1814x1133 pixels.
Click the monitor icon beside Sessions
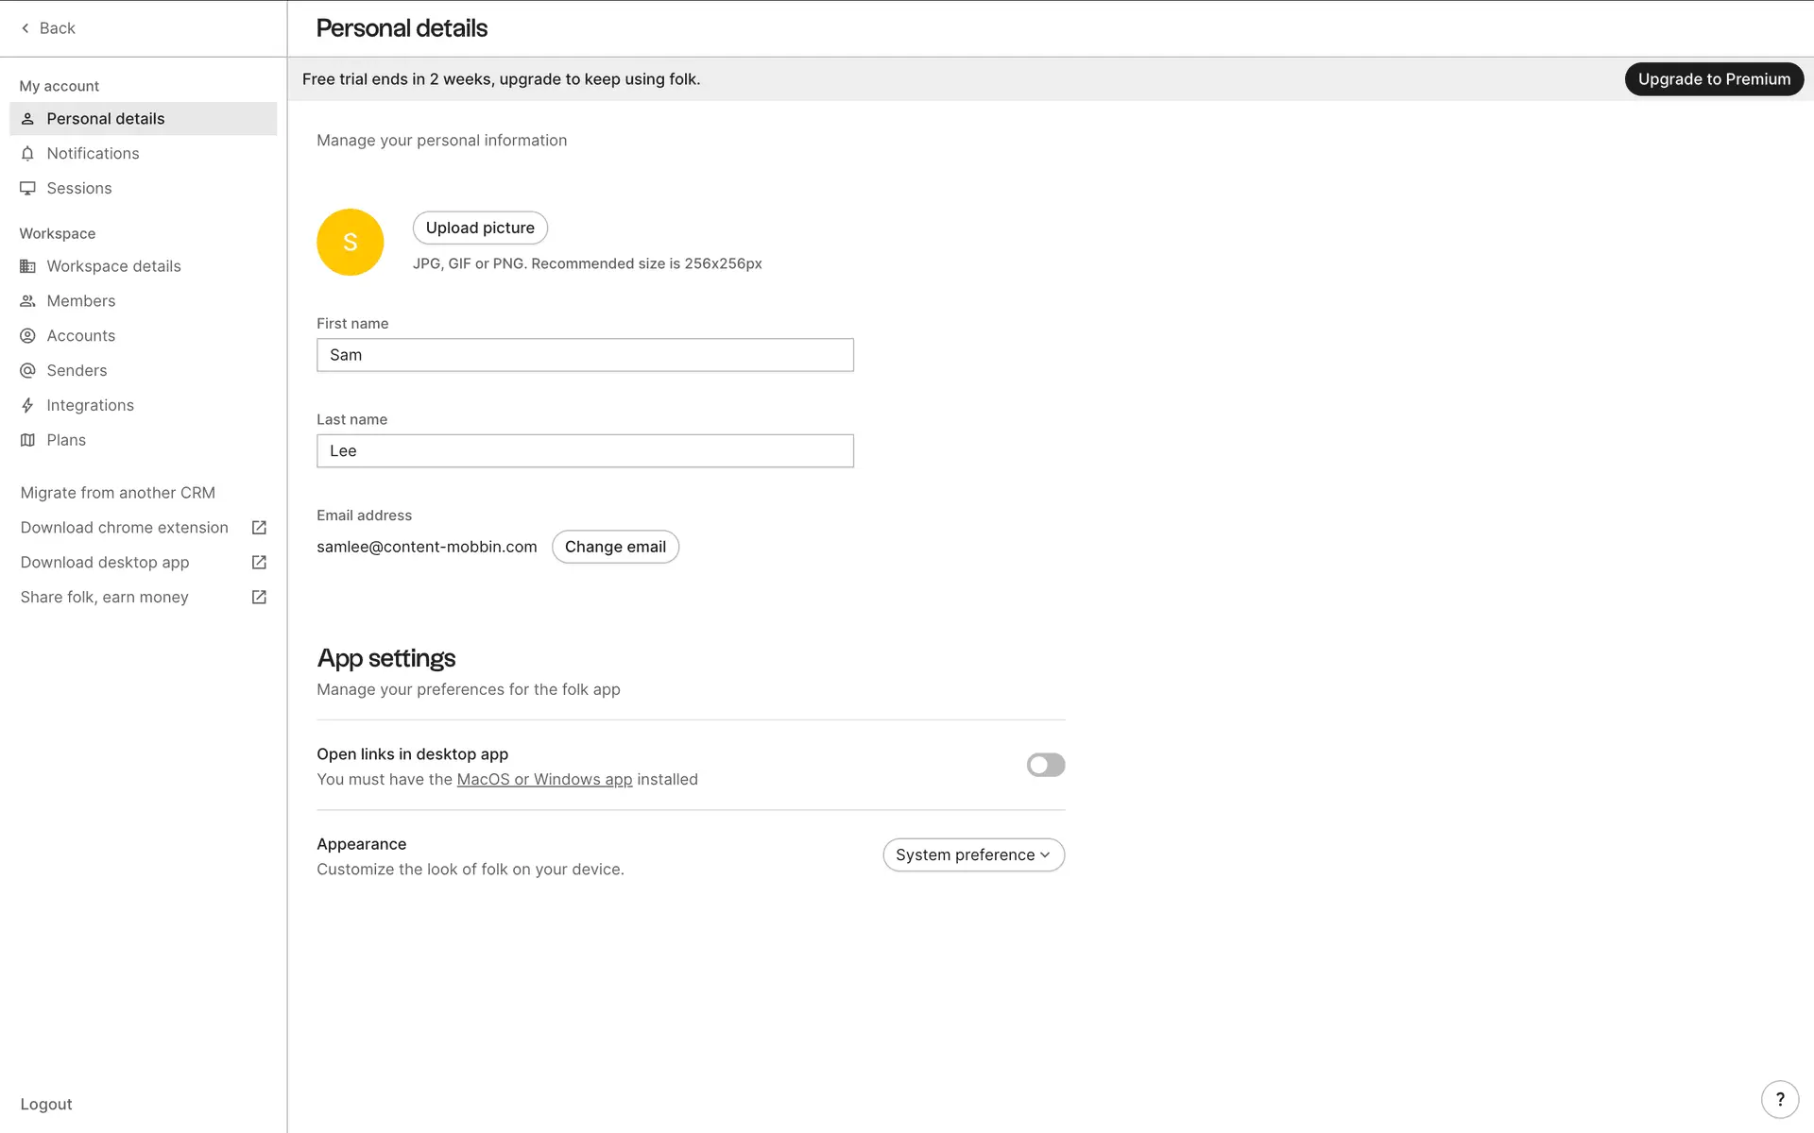[x=27, y=188]
